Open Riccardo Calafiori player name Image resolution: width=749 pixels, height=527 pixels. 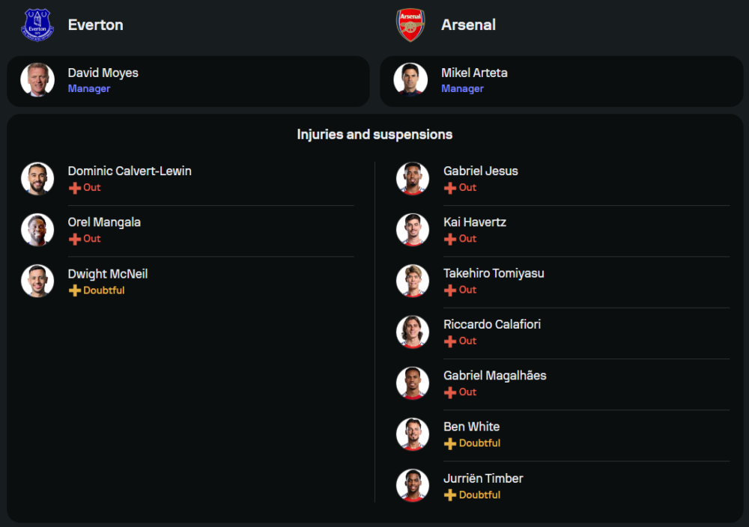tap(491, 324)
